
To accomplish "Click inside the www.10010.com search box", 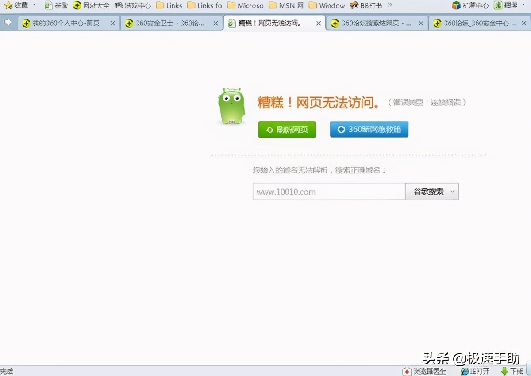I will (328, 191).
